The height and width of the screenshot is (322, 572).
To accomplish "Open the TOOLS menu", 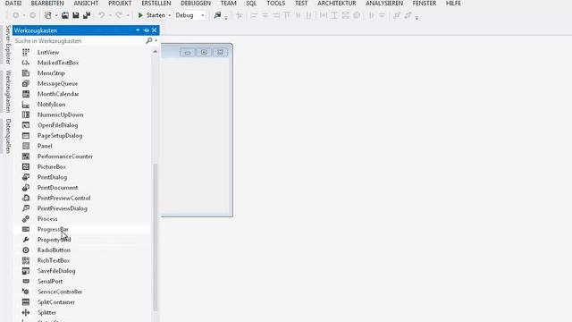I will coord(276,4).
